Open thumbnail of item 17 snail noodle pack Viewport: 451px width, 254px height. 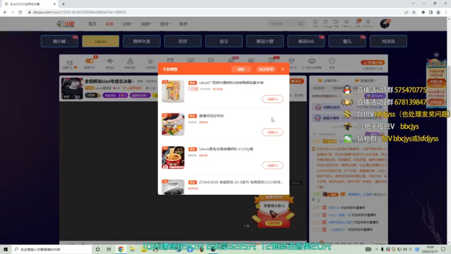pyautogui.click(x=173, y=91)
